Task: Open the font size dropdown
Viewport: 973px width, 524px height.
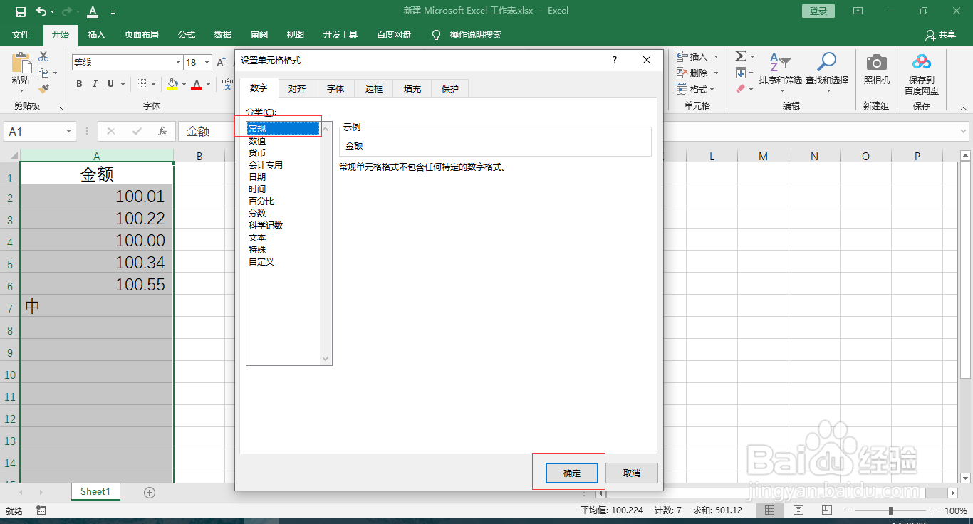Action: [206, 62]
